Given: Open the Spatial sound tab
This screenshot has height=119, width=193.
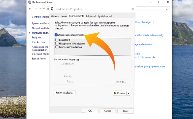Looking at the screenshot, I should pyautogui.click(x=105, y=16).
